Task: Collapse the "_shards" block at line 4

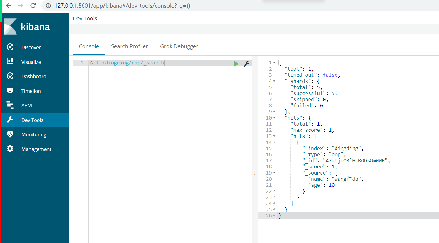Action: click(x=274, y=81)
